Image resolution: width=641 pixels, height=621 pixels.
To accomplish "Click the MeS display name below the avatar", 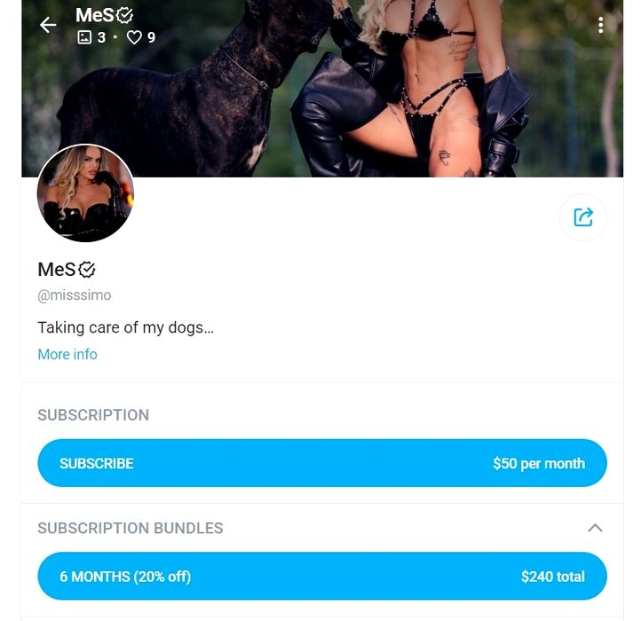I will pos(57,270).
